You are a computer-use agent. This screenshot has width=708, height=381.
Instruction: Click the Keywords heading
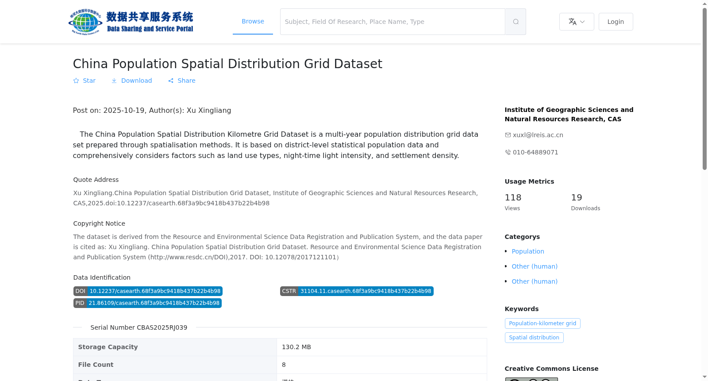tap(522, 309)
